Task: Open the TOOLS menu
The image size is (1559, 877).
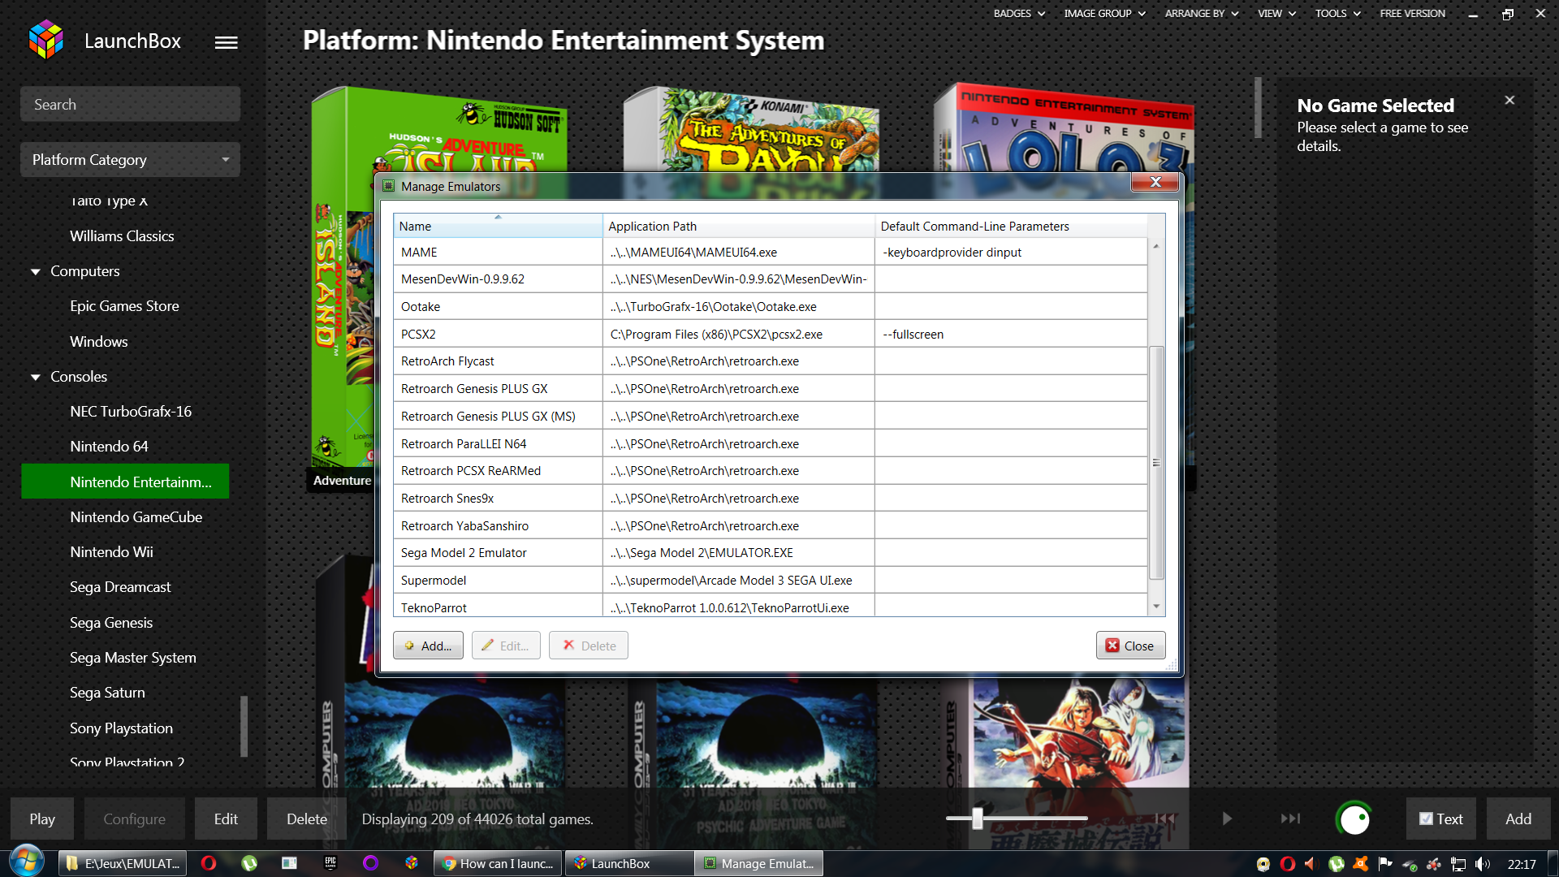Action: pos(1337,14)
